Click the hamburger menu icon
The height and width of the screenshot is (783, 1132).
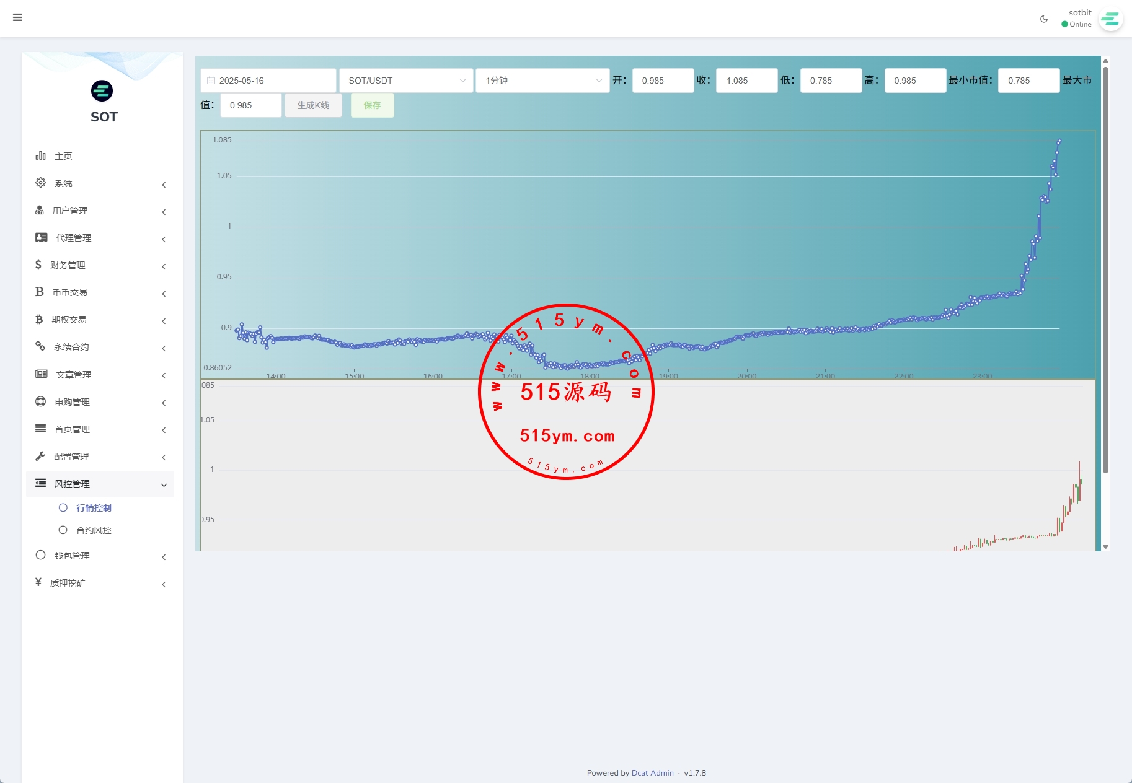(x=17, y=17)
